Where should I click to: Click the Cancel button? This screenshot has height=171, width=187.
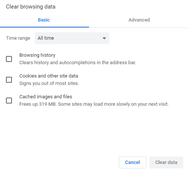[133, 162]
